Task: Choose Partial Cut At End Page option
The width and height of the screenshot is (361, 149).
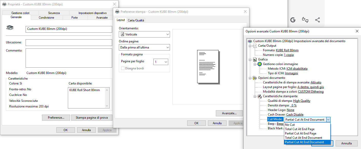Action: [x=307, y=133]
